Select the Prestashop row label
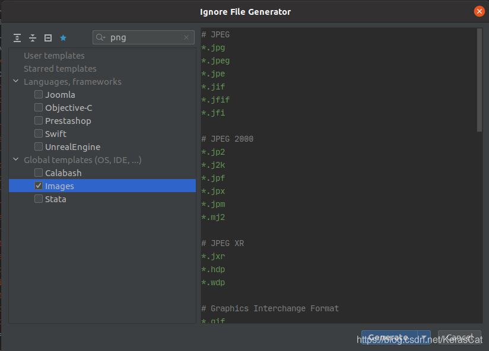 click(68, 121)
